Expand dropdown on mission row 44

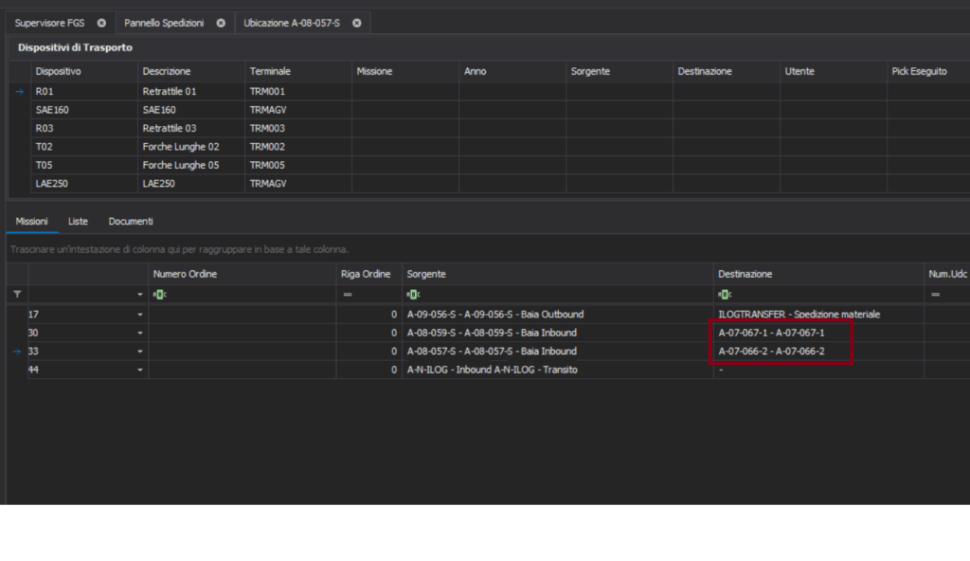coord(140,370)
